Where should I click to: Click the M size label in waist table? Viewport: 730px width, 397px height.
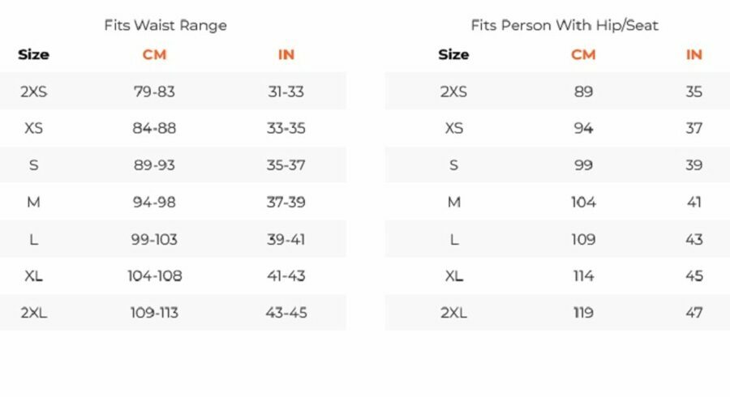[x=33, y=203]
